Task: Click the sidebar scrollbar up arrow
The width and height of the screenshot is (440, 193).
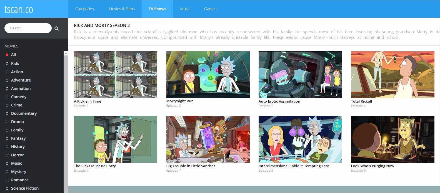Action: tap(66, 53)
